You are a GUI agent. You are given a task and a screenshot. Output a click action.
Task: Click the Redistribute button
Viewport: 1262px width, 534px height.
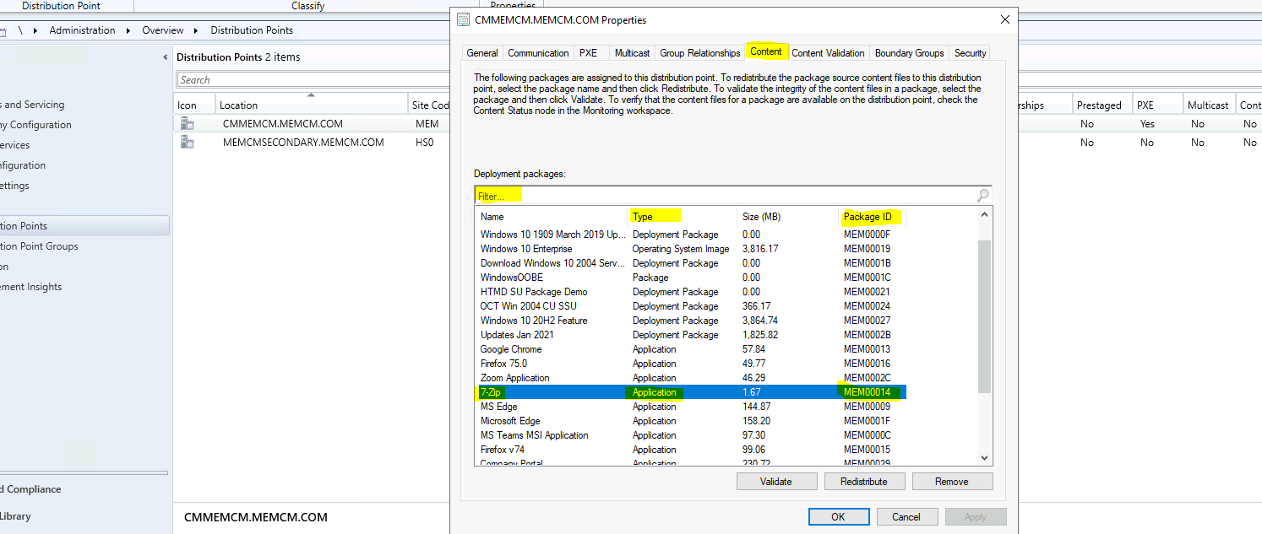click(864, 481)
